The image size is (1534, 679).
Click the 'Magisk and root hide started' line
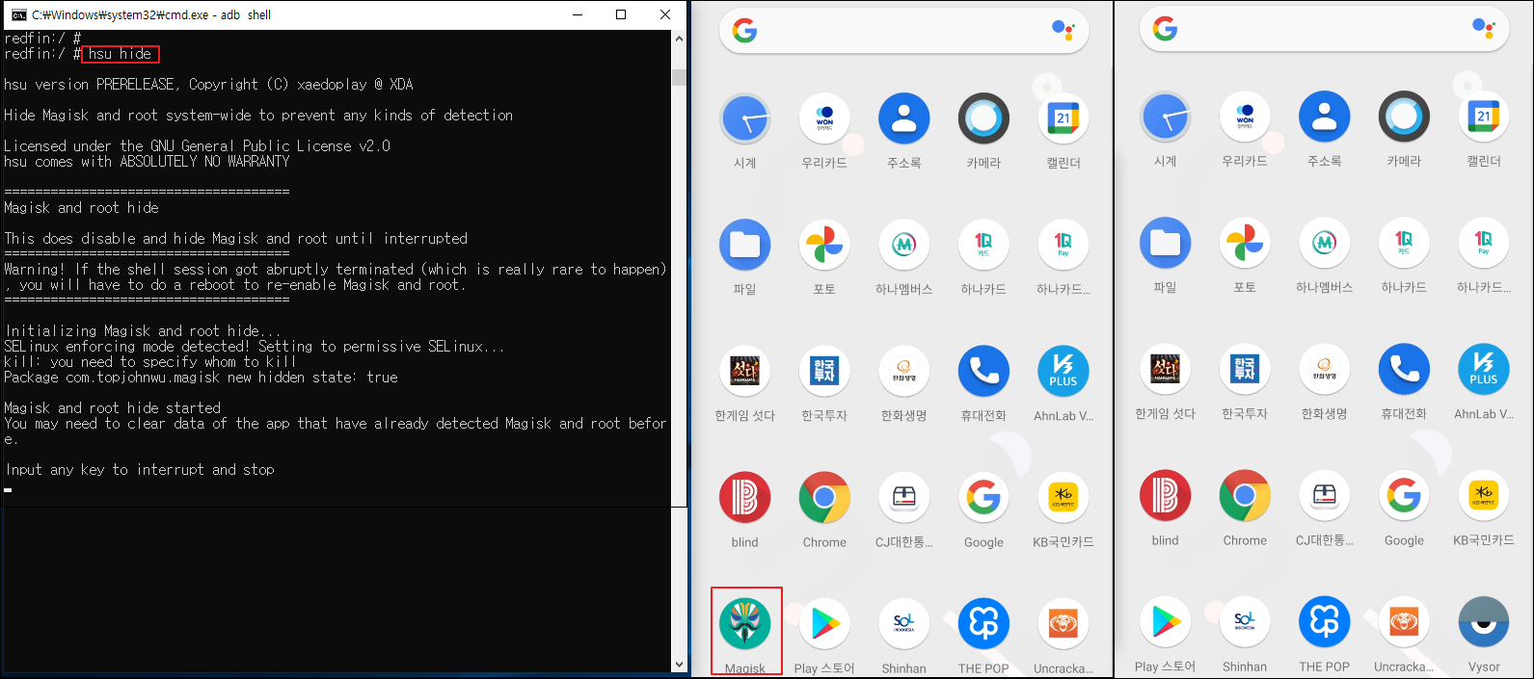pos(113,408)
